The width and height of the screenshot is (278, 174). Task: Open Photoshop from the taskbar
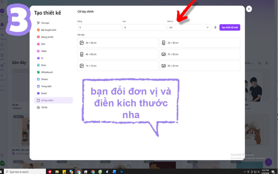coord(122,172)
